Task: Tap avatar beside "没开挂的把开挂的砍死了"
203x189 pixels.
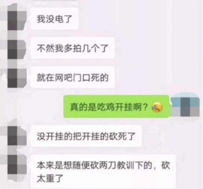Action: click(17, 136)
